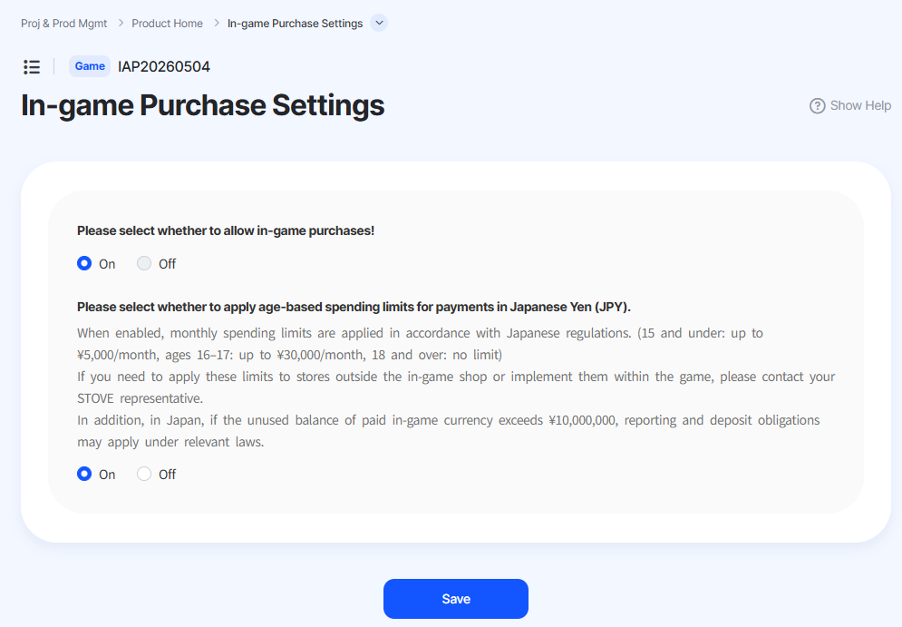The height and width of the screenshot is (627, 902).
Task: Click the Japanese Yen spending limits heading
Action: click(x=354, y=307)
